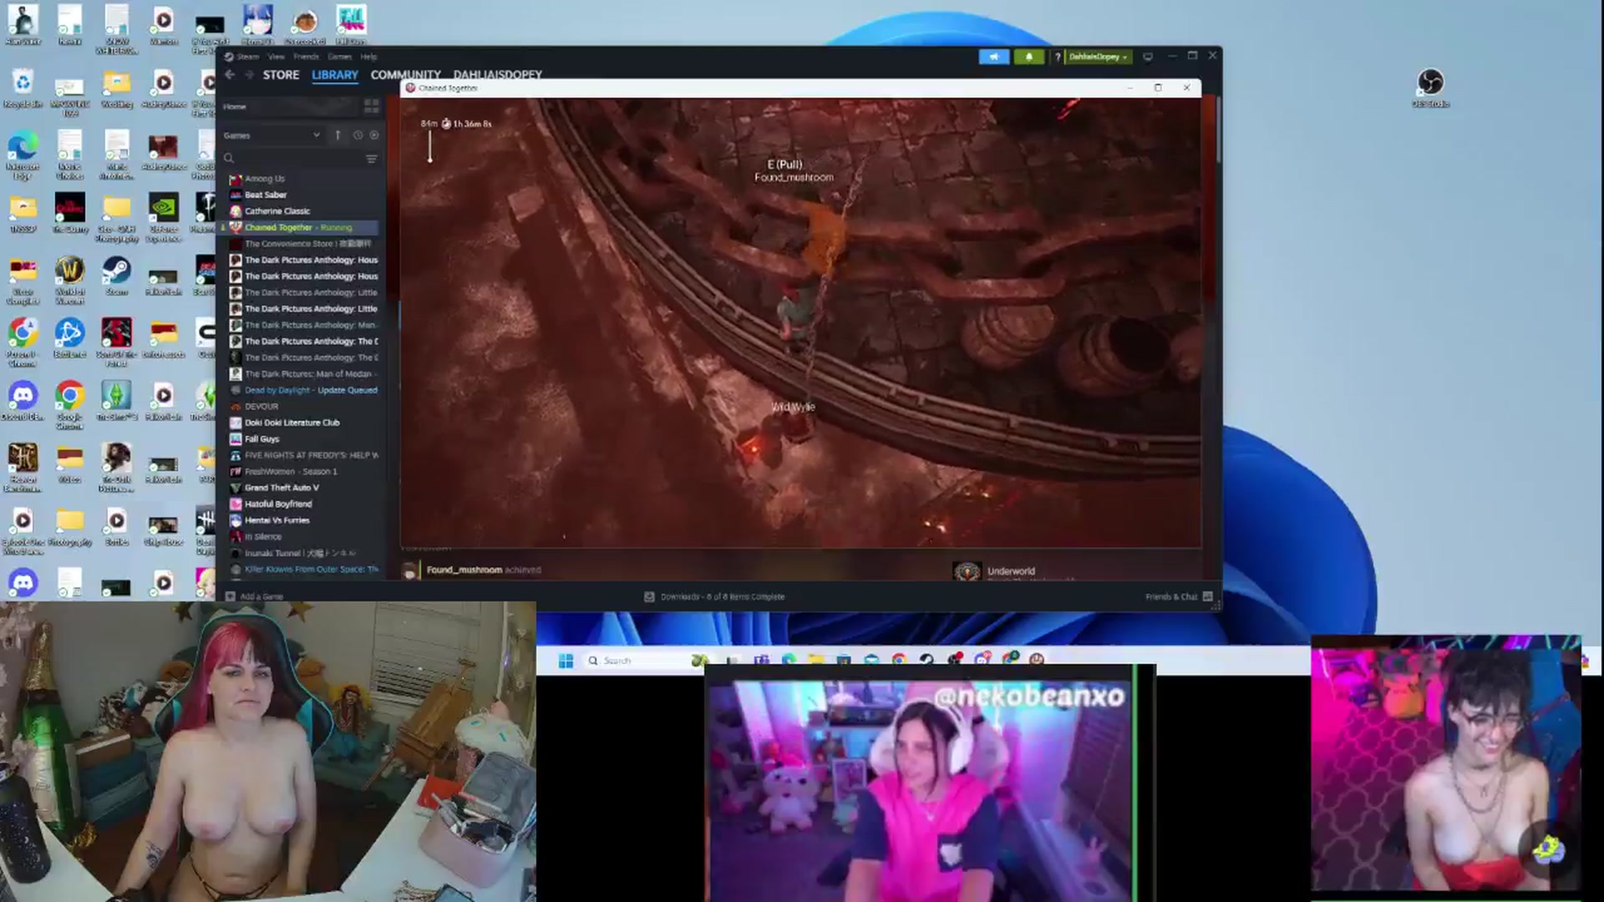Open the View menu in Steam
This screenshot has height=902, width=1604.
click(x=277, y=57)
